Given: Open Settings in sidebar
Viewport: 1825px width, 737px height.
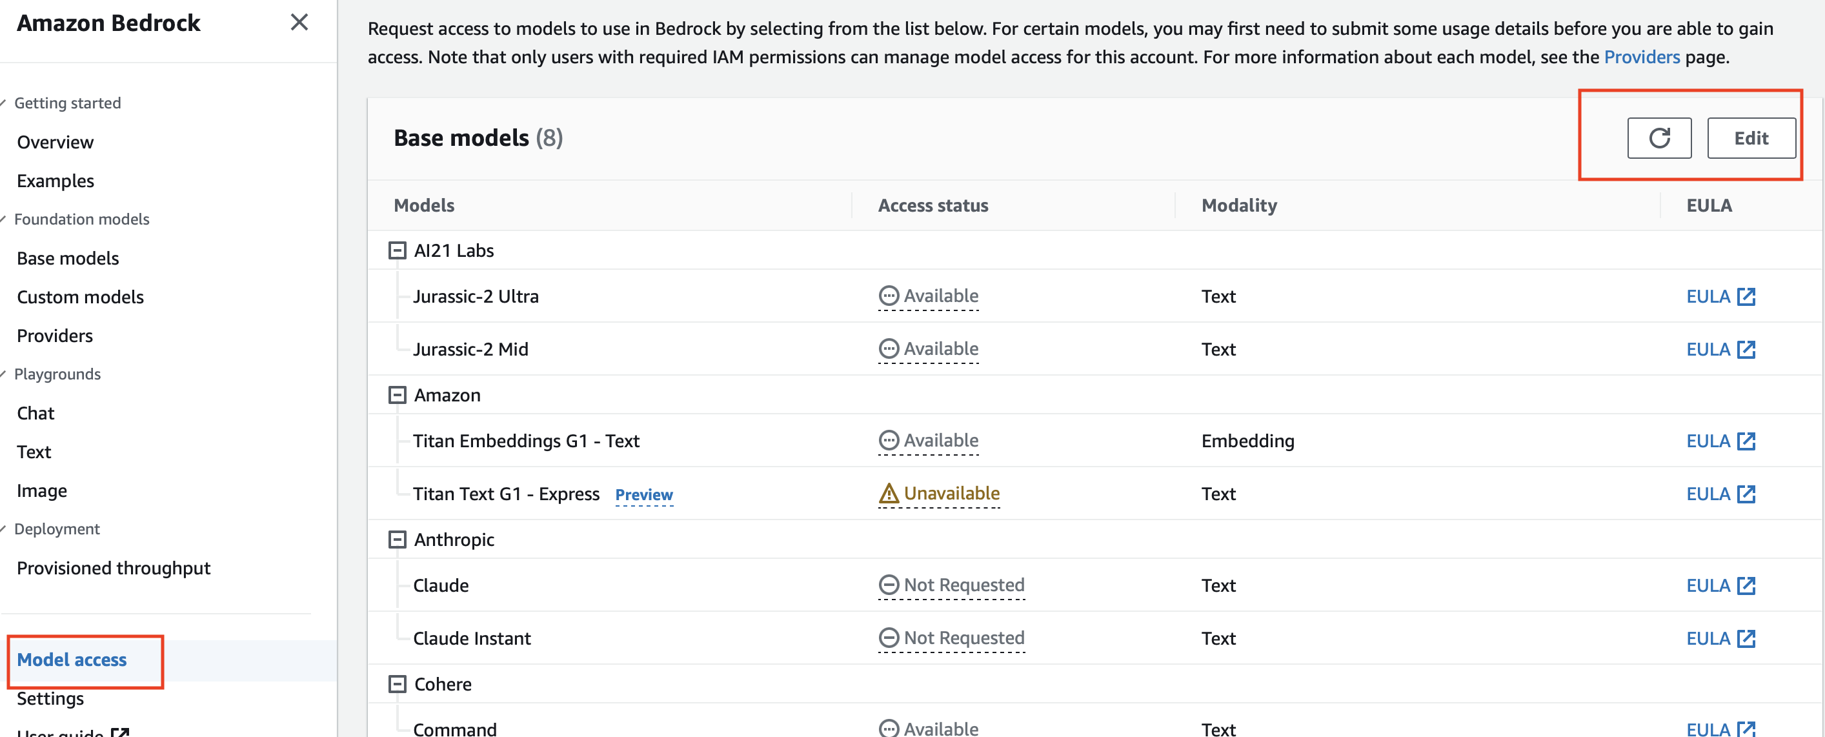Looking at the screenshot, I should coord(50,699).
